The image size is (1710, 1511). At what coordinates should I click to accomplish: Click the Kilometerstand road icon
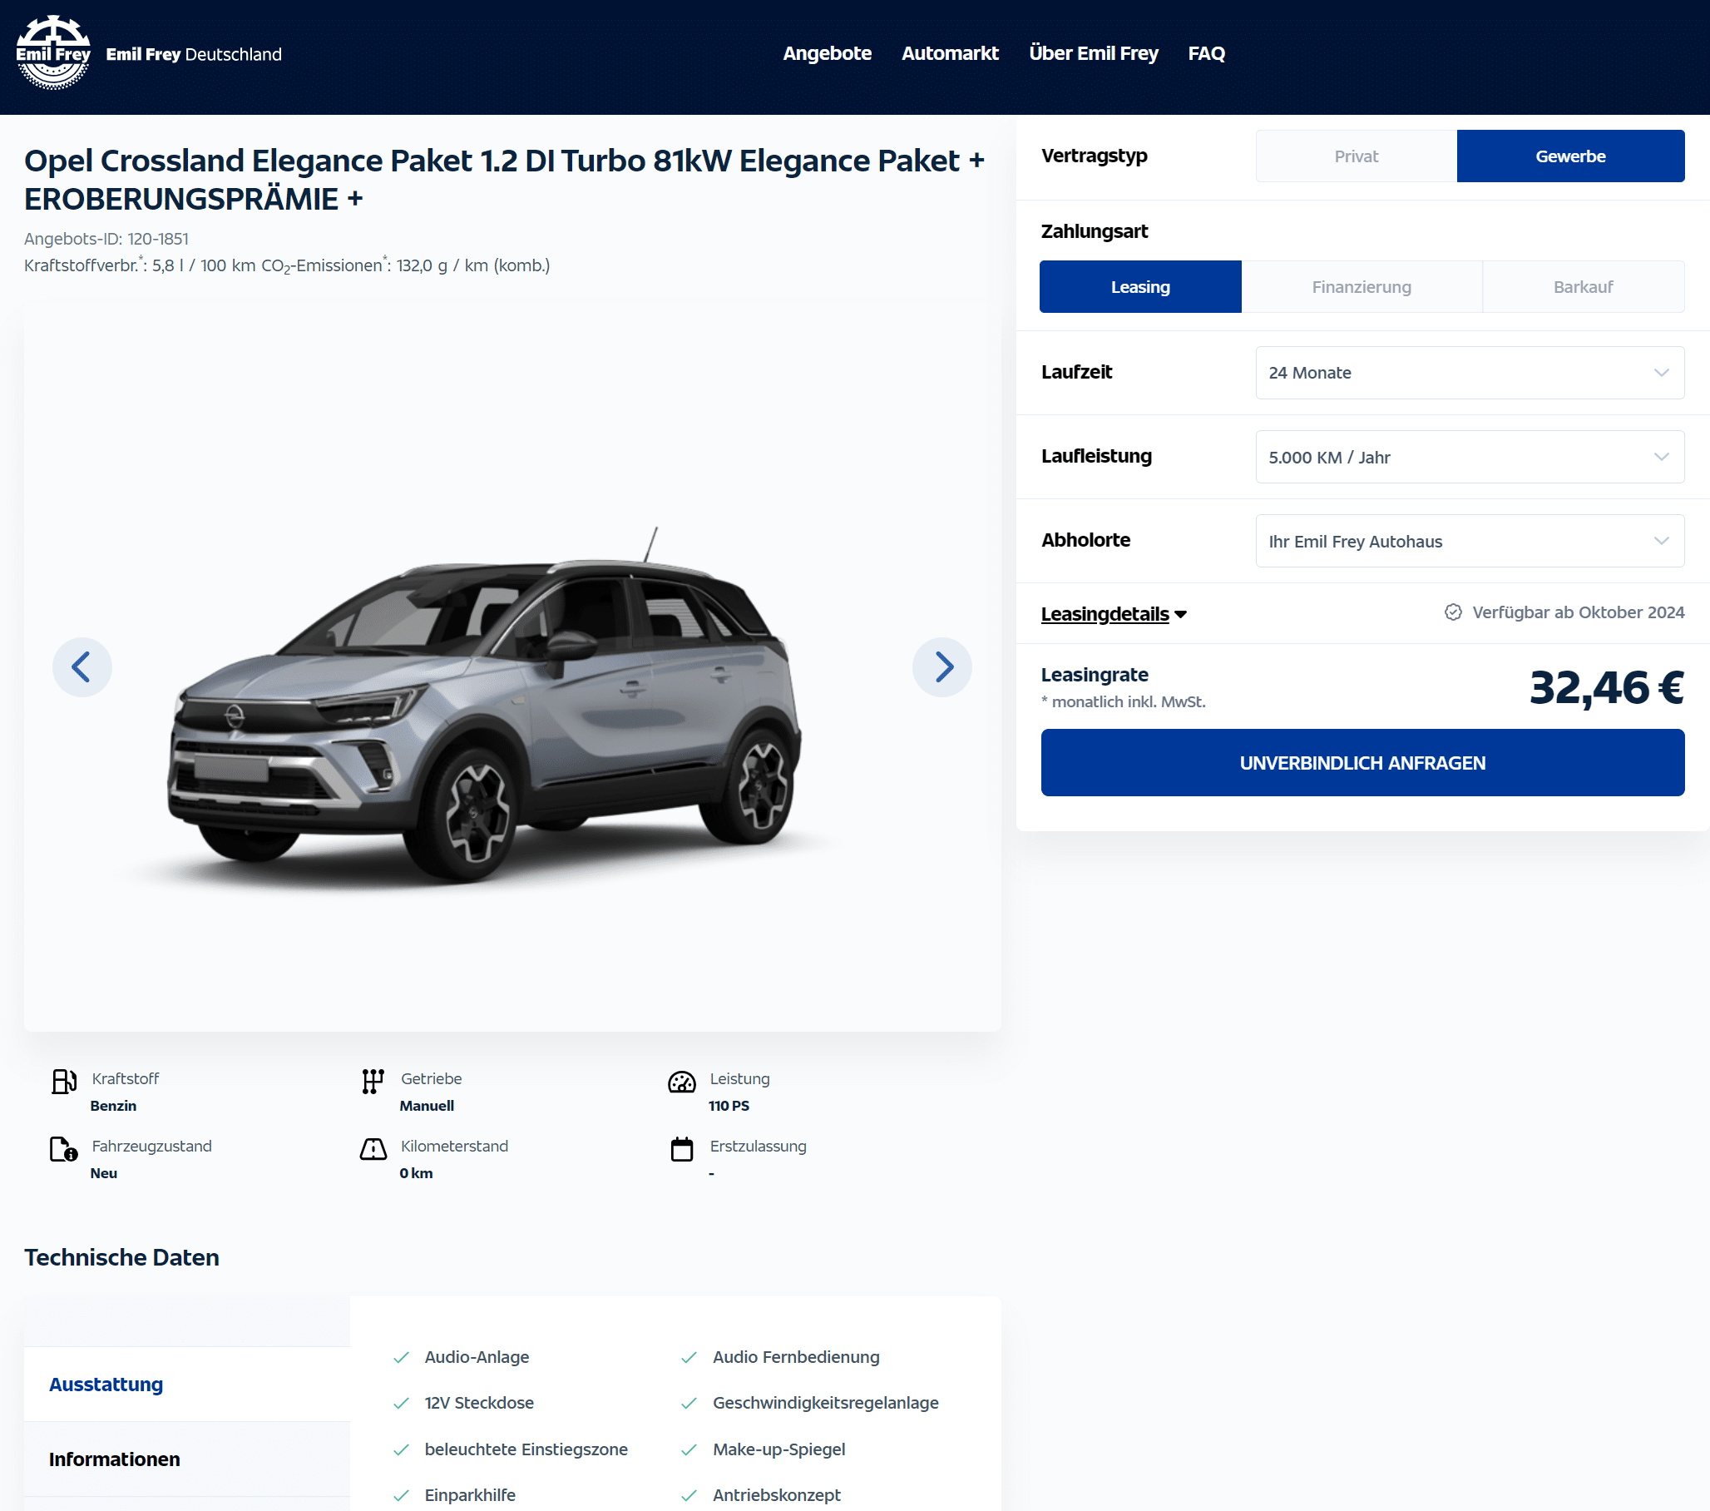coord(373,1148)
